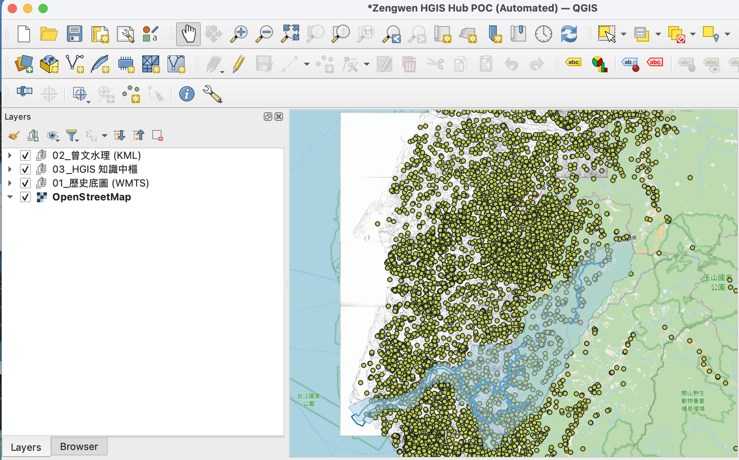The height and width of the screenshot is (460, 739).
Task: Switch to the Browser tab
Action: pyautogui.click(x=79, y=447)
